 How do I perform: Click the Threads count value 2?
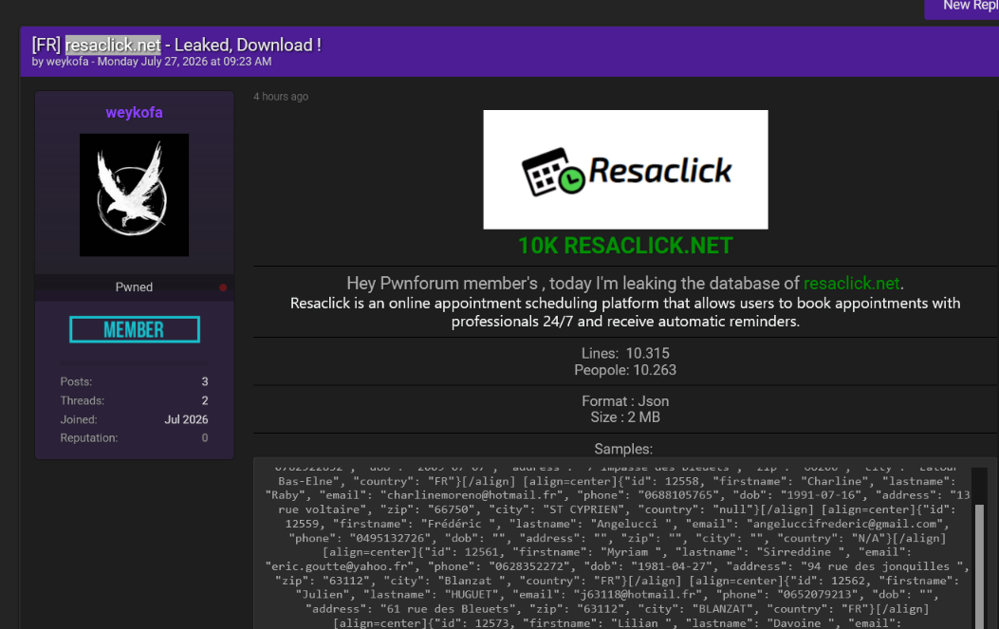click(205, 401)
